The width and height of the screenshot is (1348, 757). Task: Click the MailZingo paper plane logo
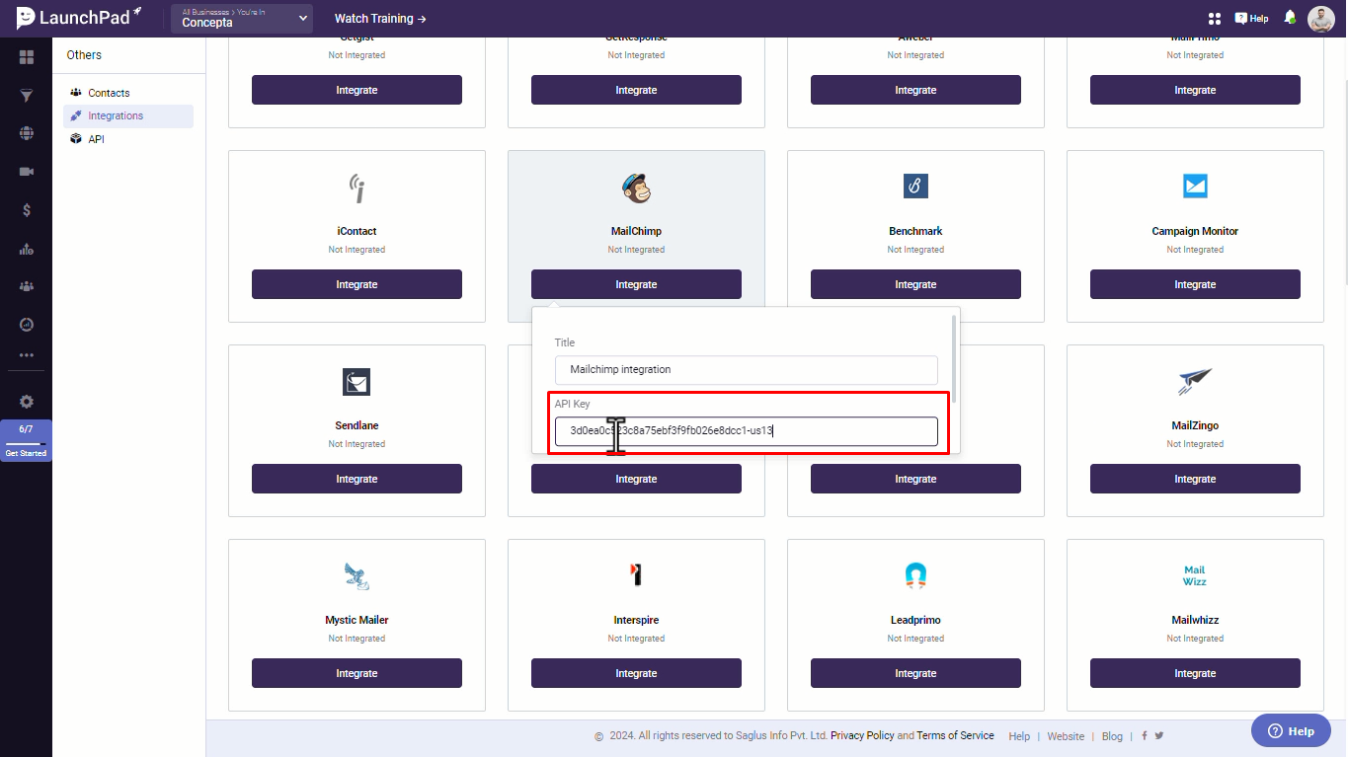point(1195,381)
